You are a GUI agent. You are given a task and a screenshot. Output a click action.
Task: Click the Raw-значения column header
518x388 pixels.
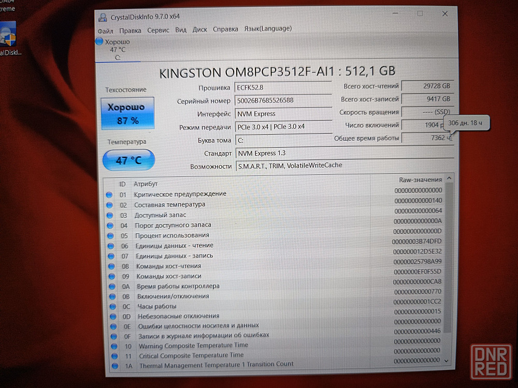point(420,180)
